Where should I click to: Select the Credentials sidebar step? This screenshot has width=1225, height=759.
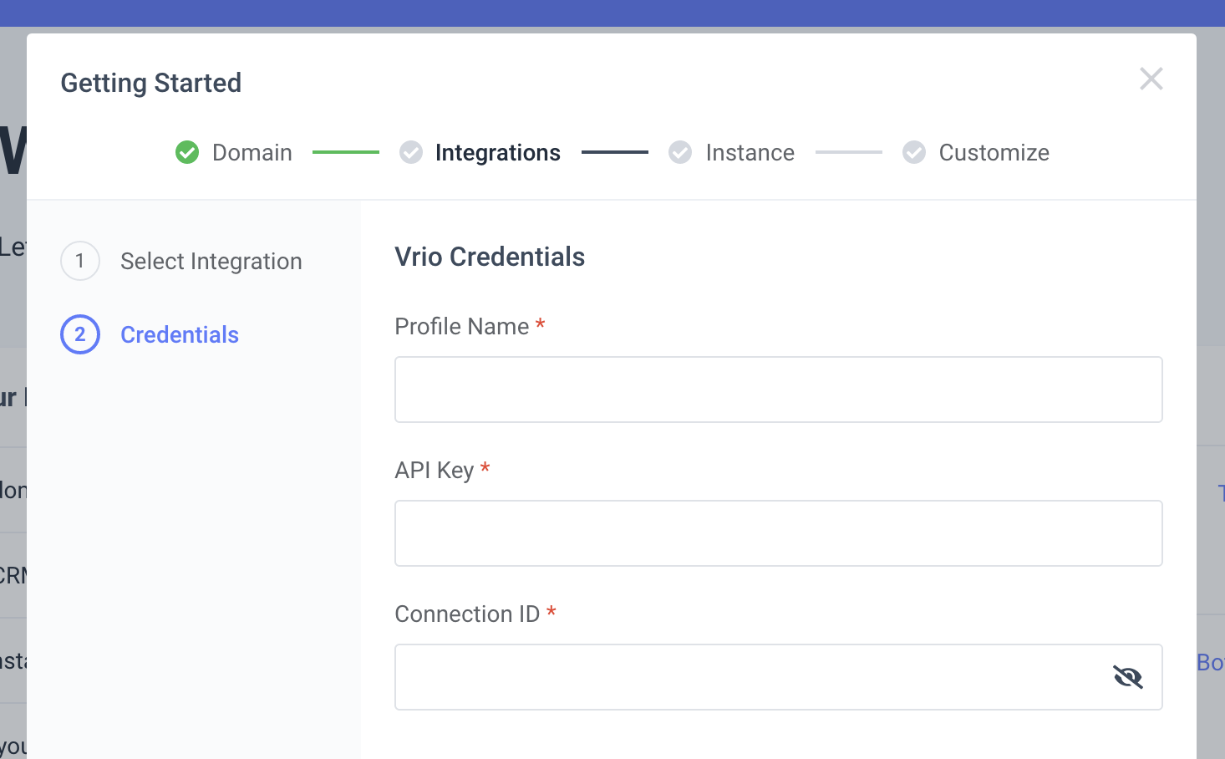click(x=180, y=334)
